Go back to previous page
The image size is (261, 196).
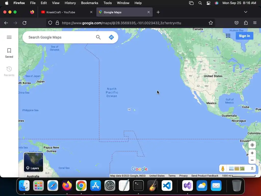(6, 23)
